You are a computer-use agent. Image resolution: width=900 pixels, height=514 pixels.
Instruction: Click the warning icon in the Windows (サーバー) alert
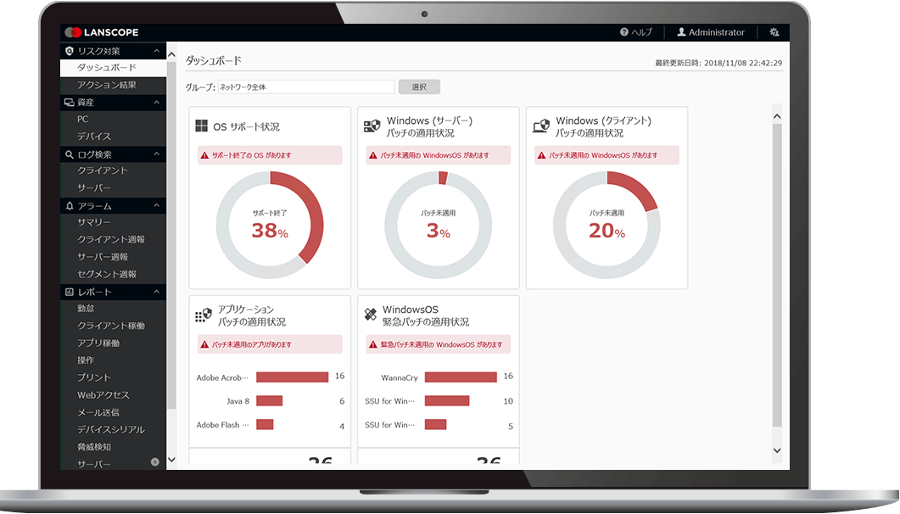tap(373, 155)
